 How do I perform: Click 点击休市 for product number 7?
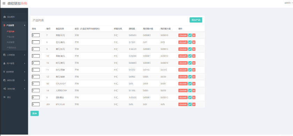pos(183,35)
